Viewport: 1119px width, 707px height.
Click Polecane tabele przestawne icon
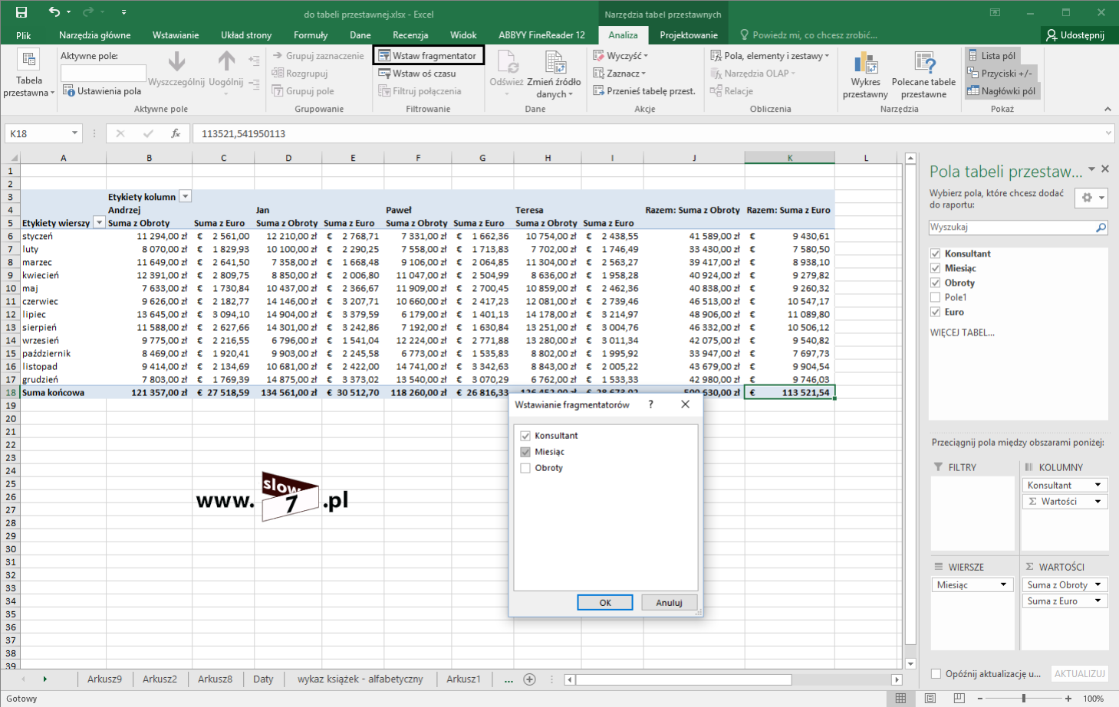click(x=923, y=64)
